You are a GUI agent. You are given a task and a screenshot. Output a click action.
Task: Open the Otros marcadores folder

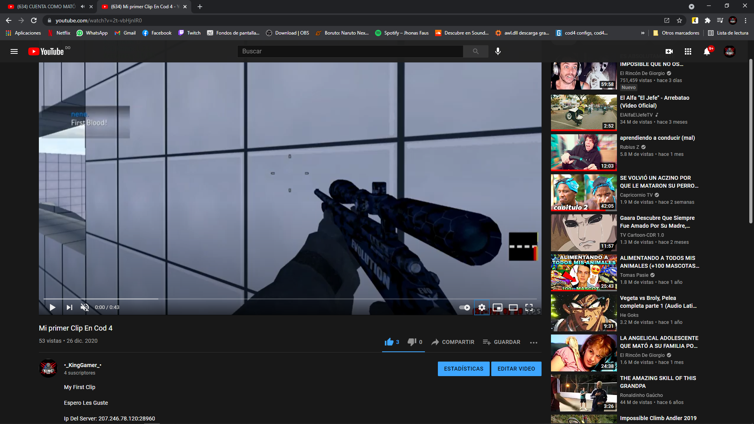[x=676, y=33]
